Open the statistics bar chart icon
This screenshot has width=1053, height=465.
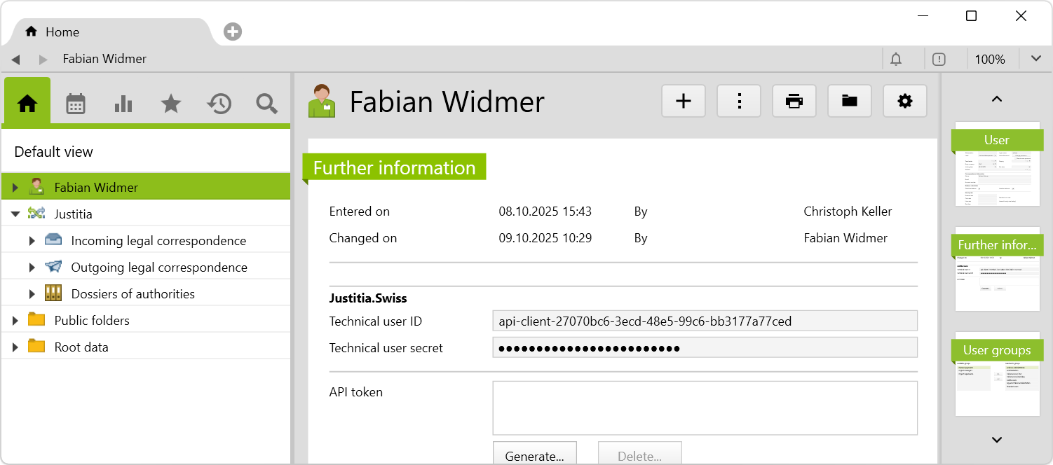click(123, 104)
